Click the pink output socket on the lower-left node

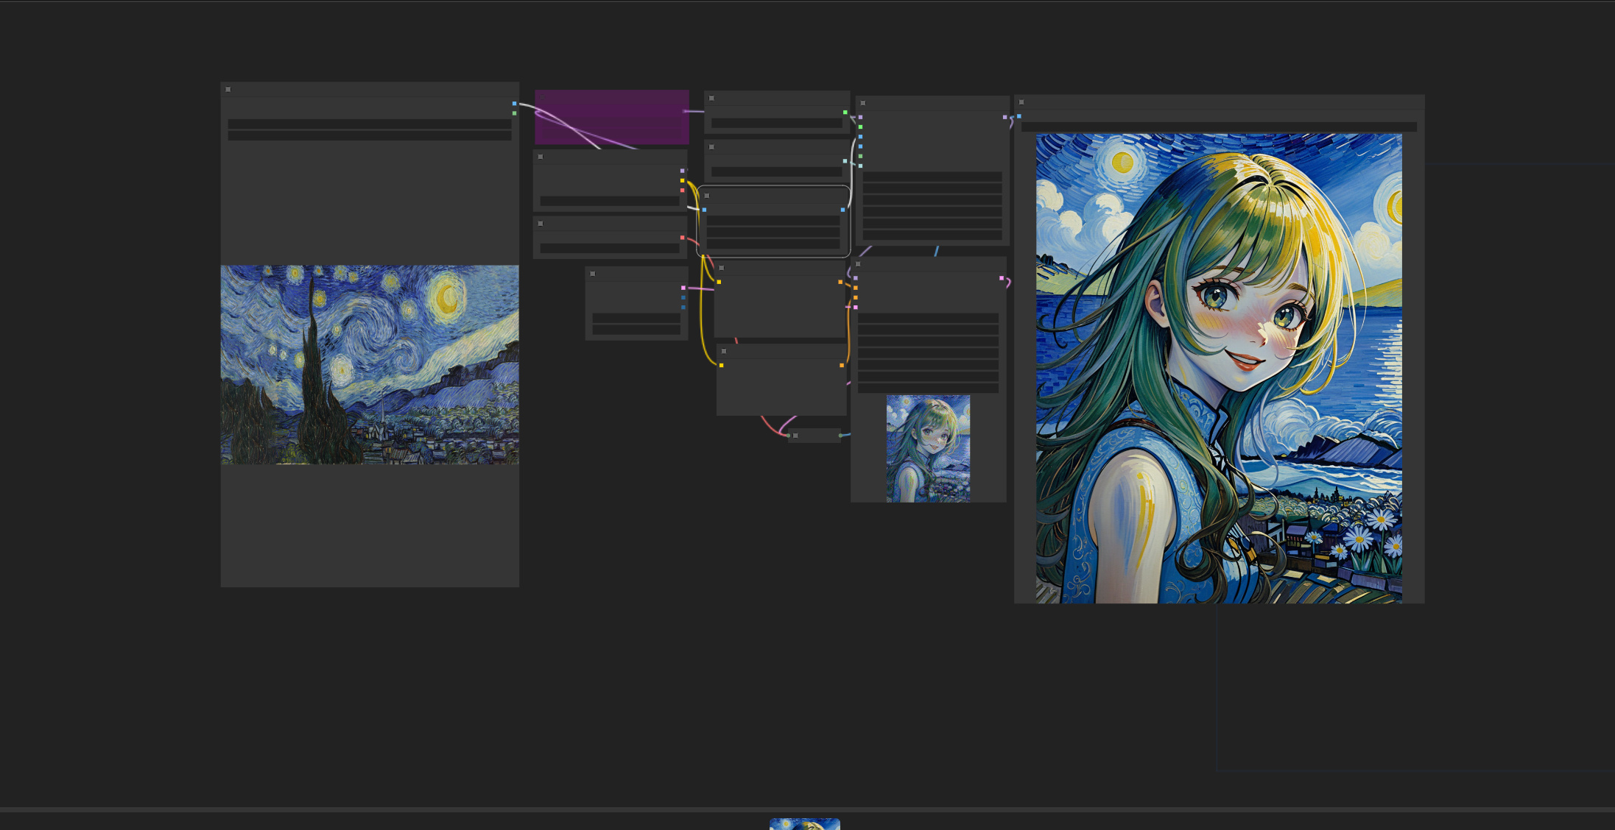(683, 287)
